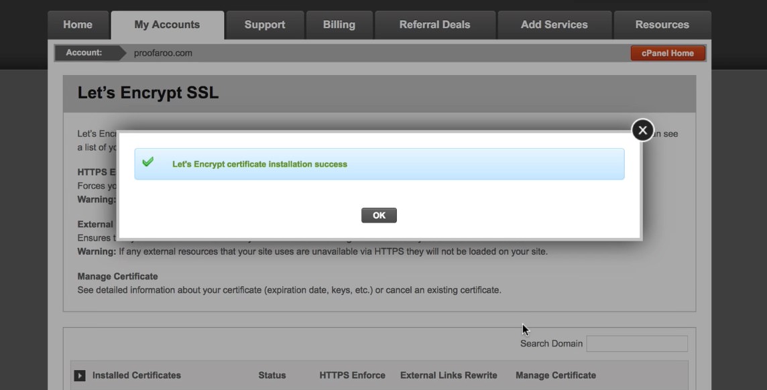Select the Add Services tab
This screenshot has height=390, width=767.
tap(554, 25)
